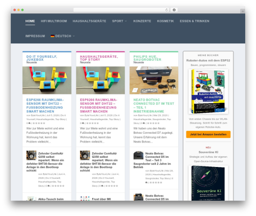Viewport: 256px width, 216px height.
Task: Open the Impressum page
Action: [x=35, y=36]
